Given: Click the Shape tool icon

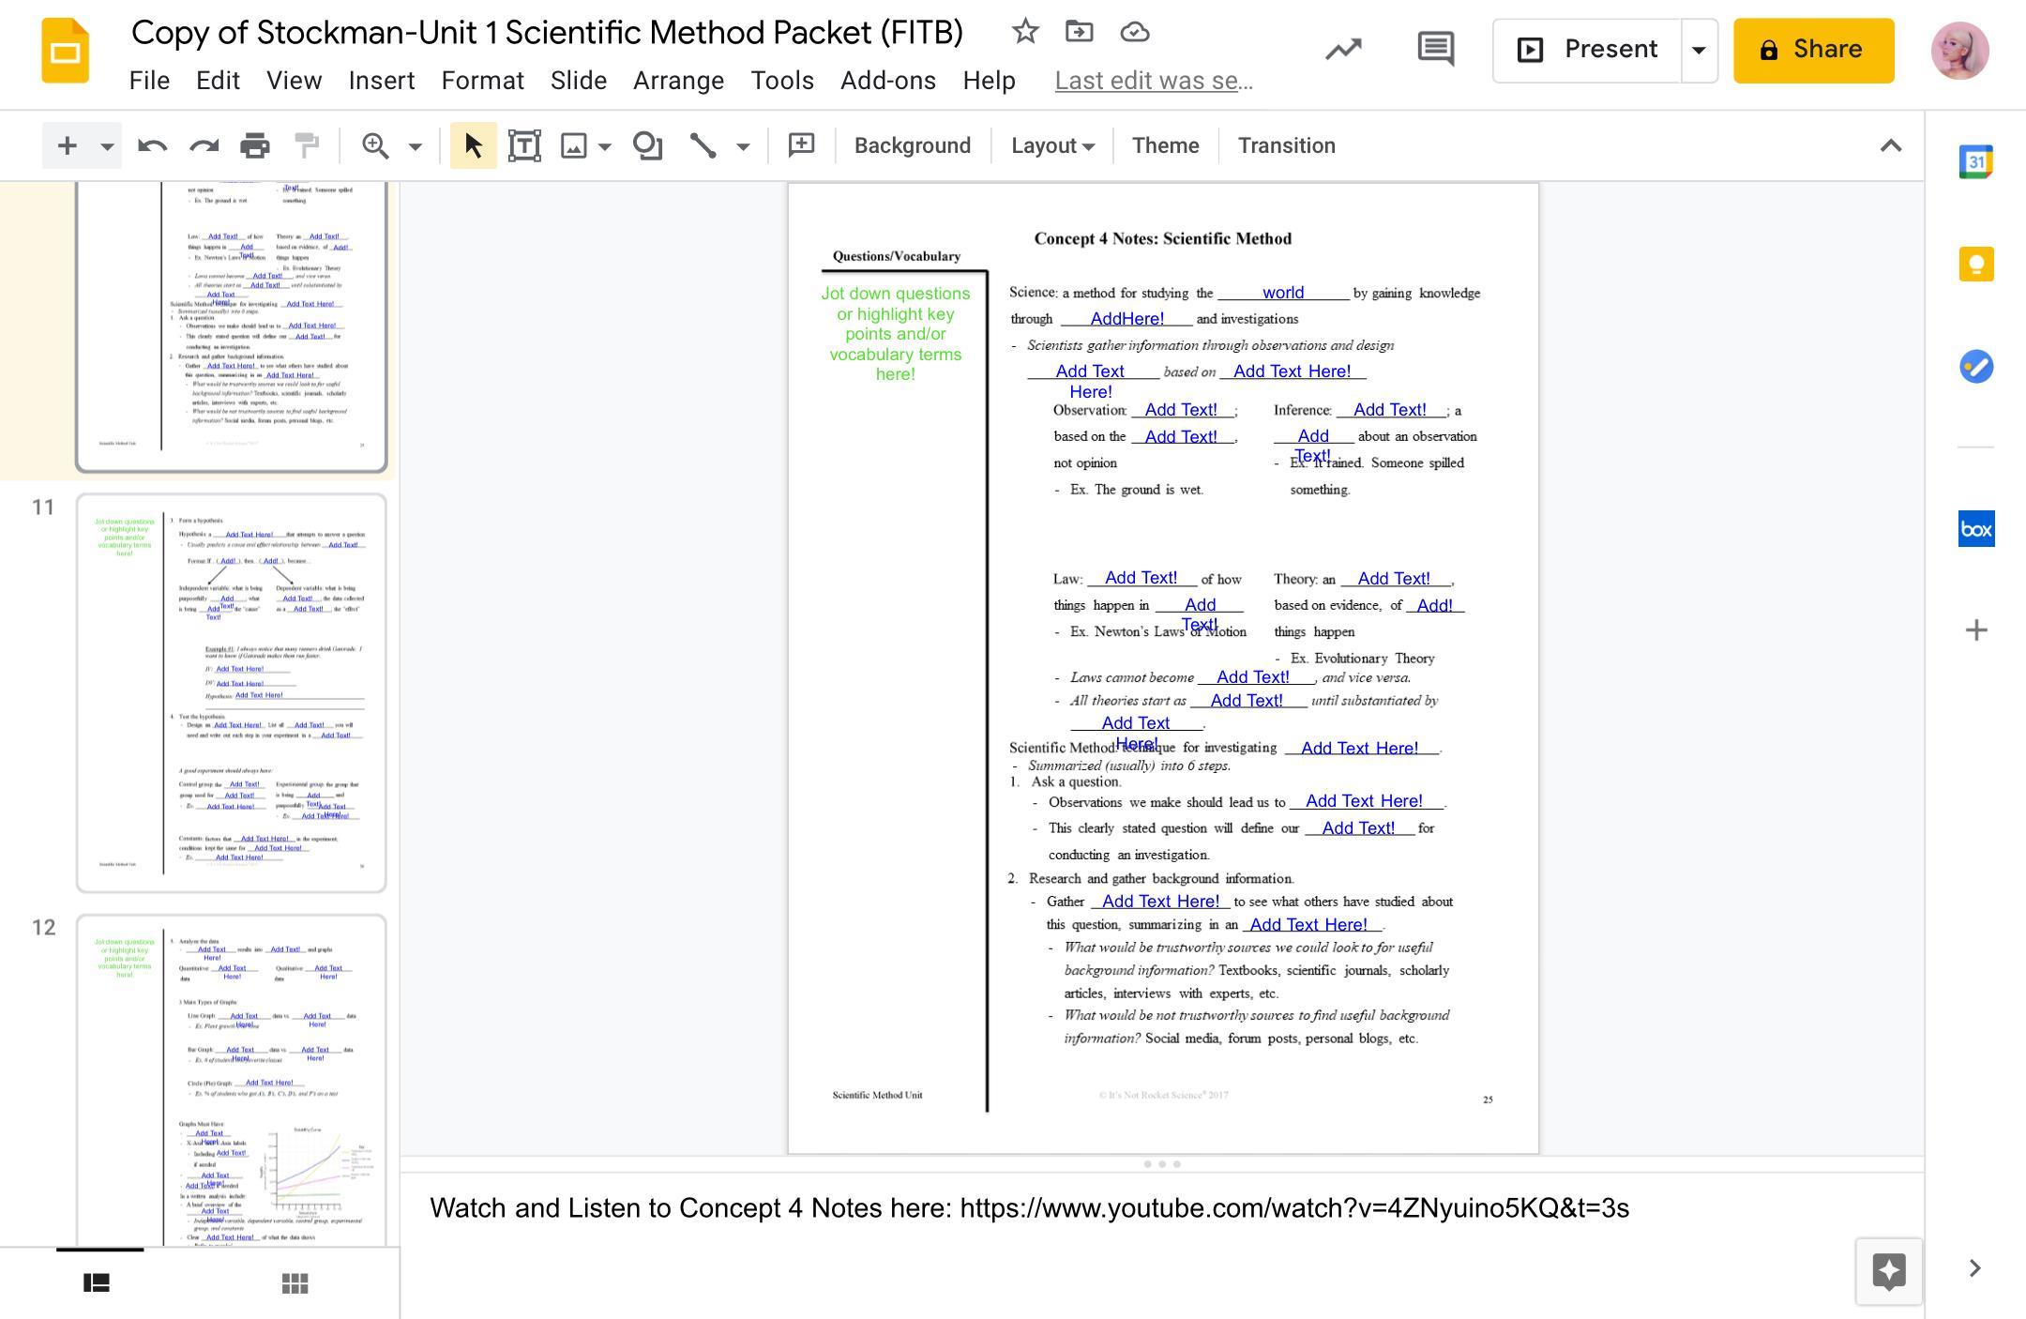Looking at the screenshot, I should (647, 145).
